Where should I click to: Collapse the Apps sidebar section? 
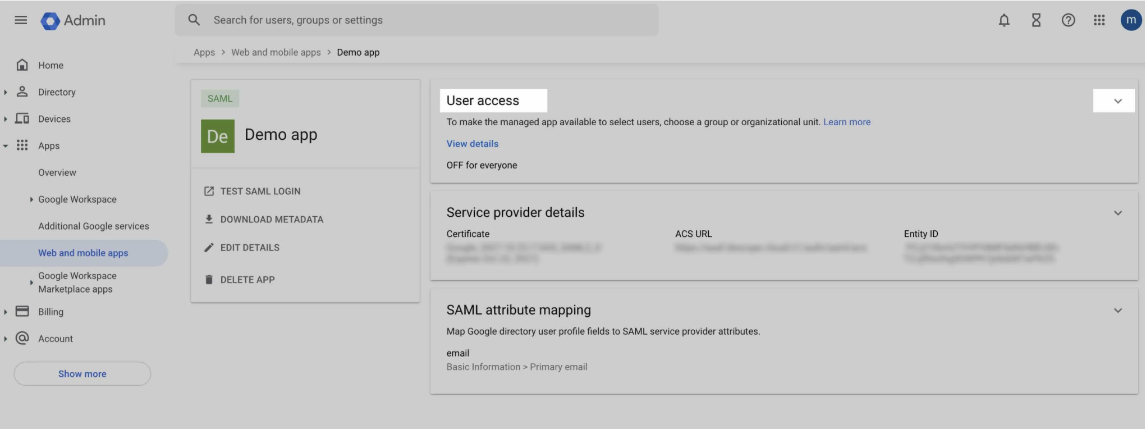pos(6,146)
